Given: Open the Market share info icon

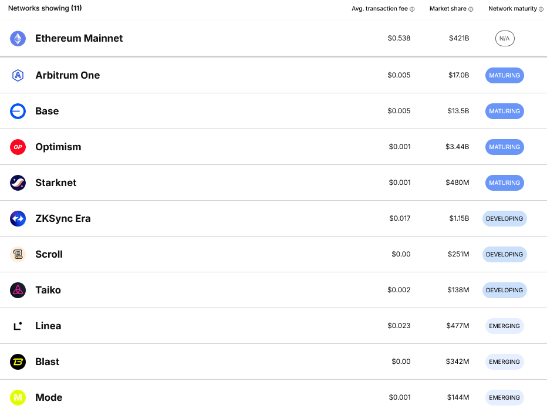Looking at the screenshot, I should pos(471,9).
